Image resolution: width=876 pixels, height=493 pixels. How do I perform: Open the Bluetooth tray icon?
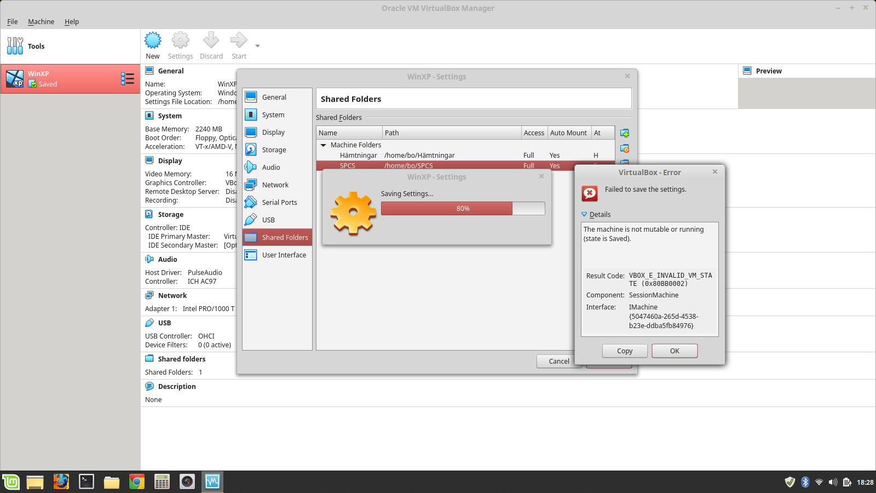805,482
